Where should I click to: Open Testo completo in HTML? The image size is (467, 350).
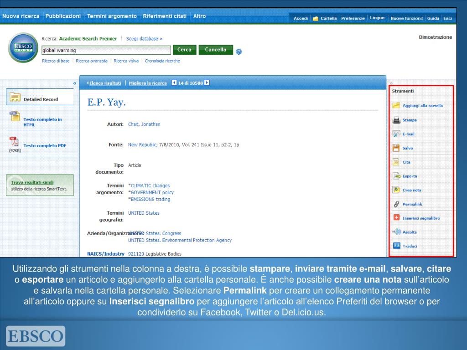click(x=42, y=122)
